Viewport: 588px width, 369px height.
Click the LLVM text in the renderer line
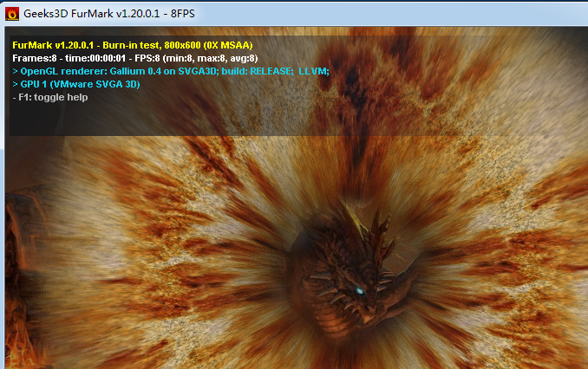tap(314, 71)
